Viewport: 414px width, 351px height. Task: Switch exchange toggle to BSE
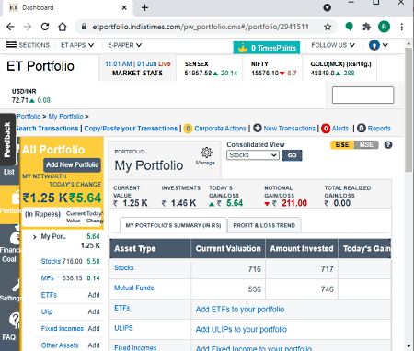pos(342,145)
